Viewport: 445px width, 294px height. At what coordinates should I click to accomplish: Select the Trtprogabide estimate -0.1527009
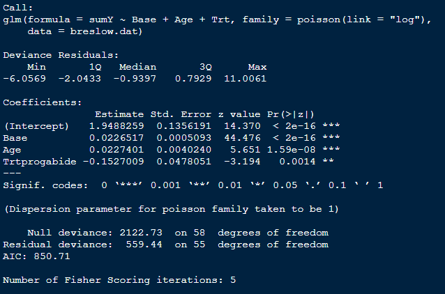113,162
